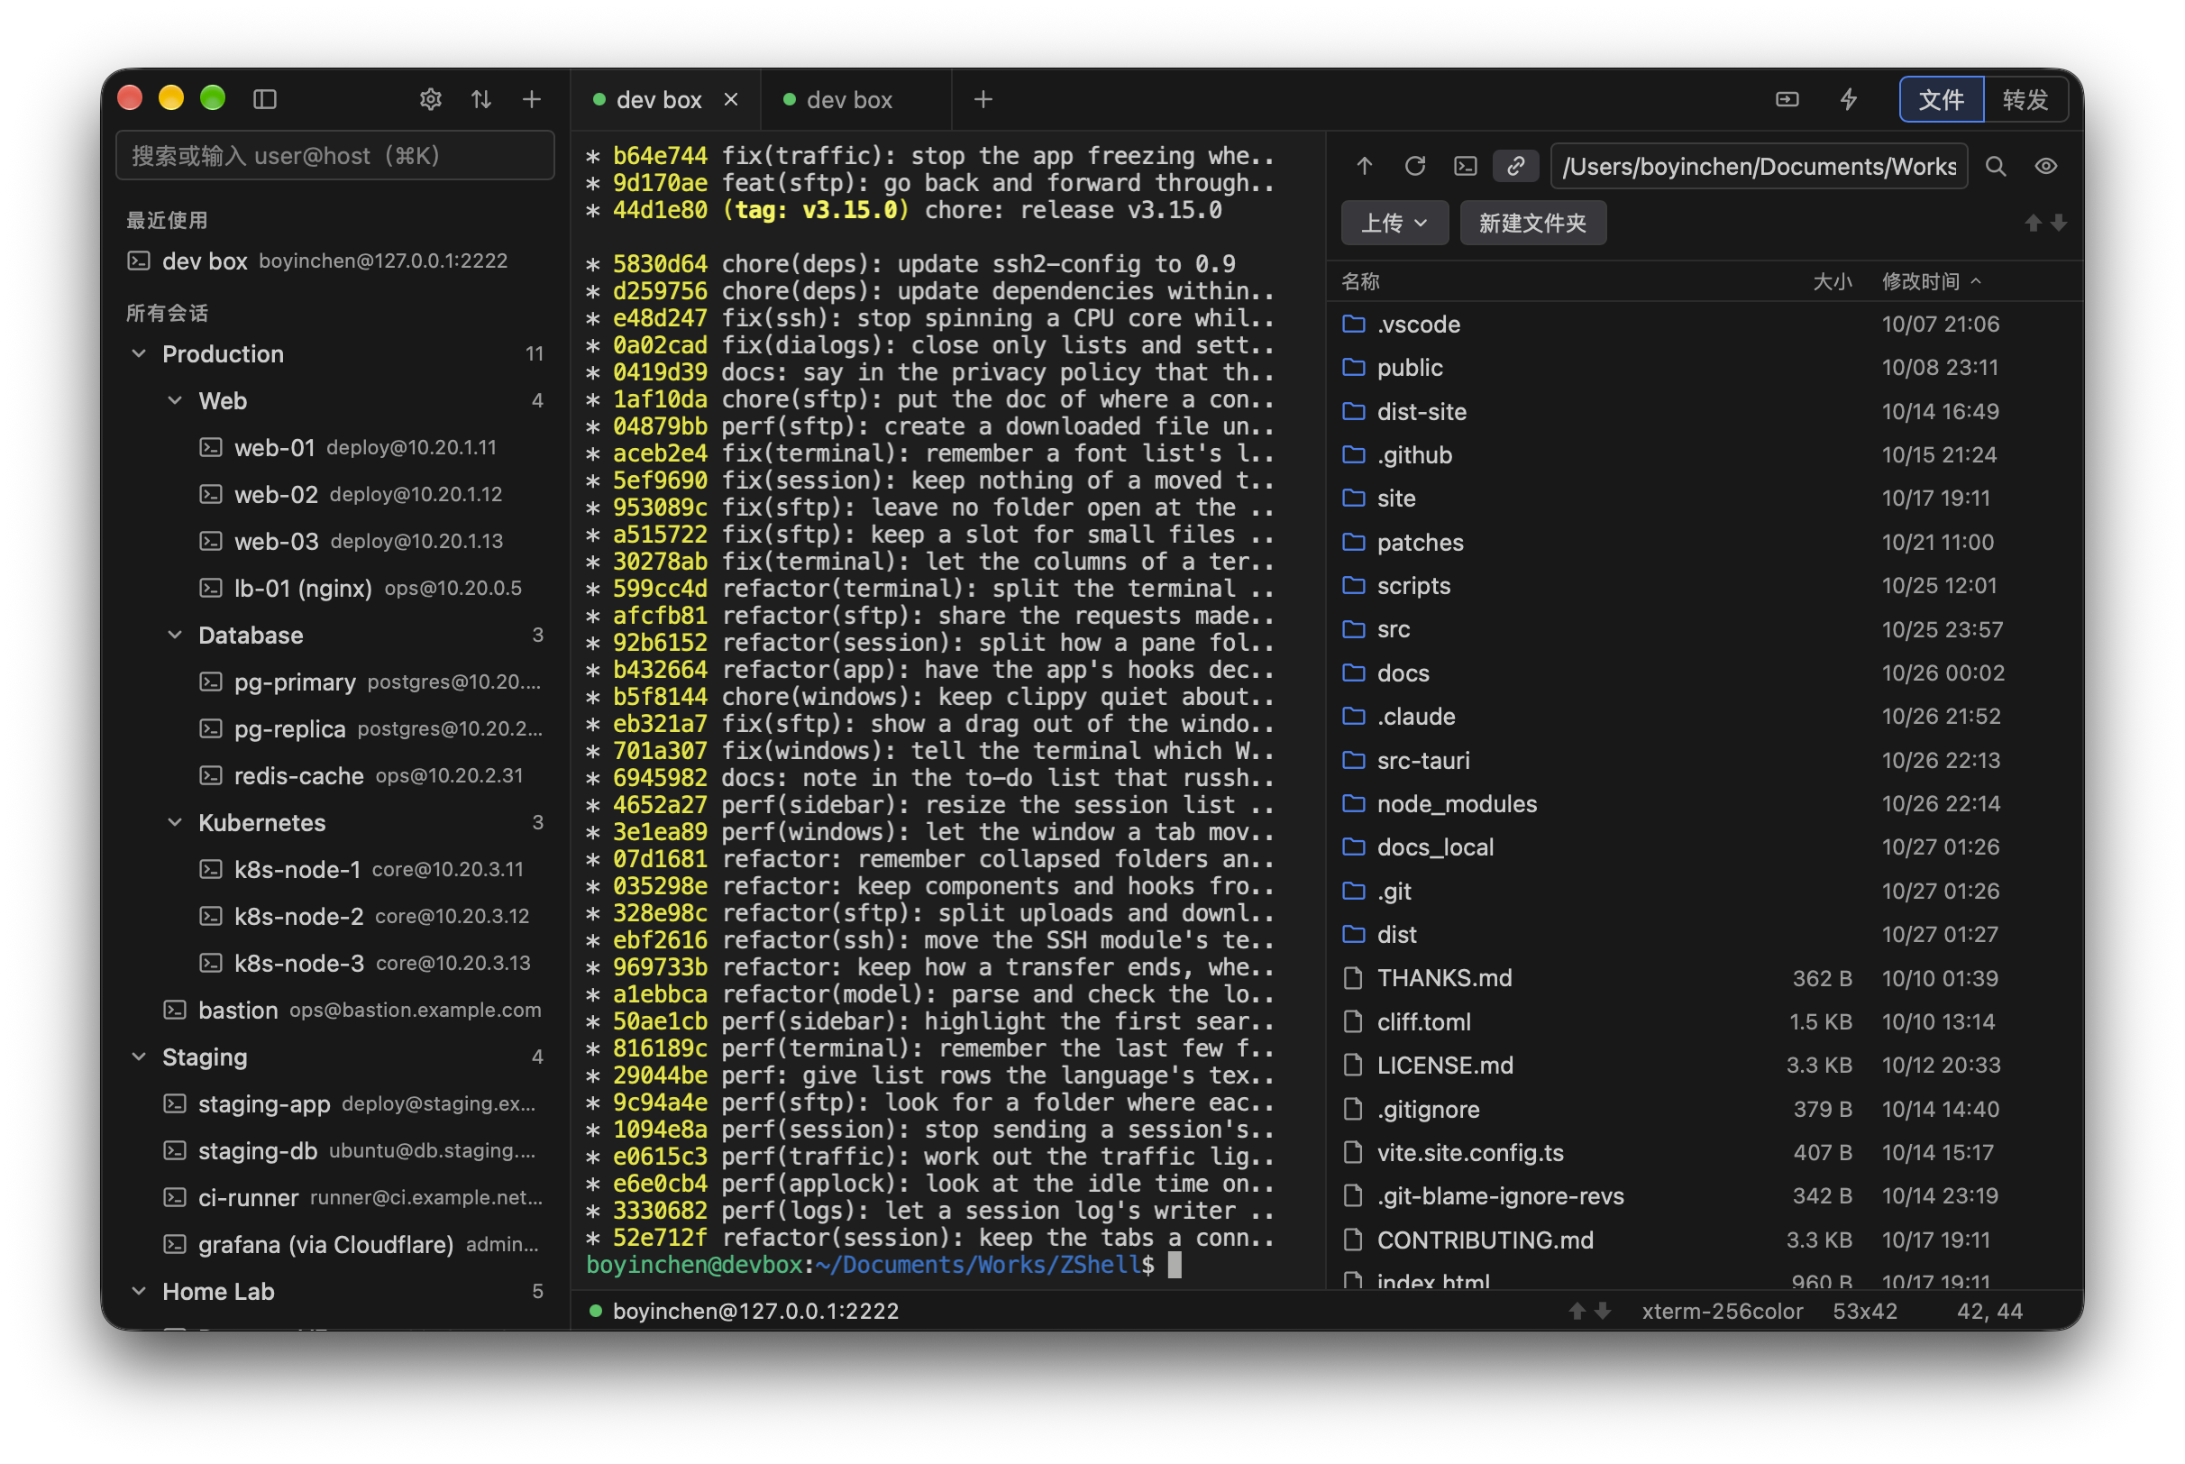Click the session search input field
The height and width of the screenshot is (1464, 2185).
(x=335, y=155)
